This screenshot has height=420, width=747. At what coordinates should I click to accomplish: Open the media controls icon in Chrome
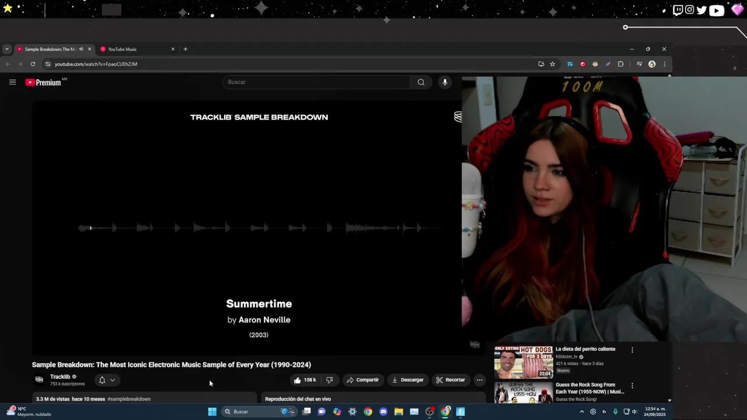639,64
